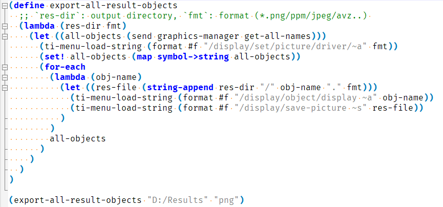
Task: Click 'symbol->string' in the map call
Action: (x=193, y=56)
